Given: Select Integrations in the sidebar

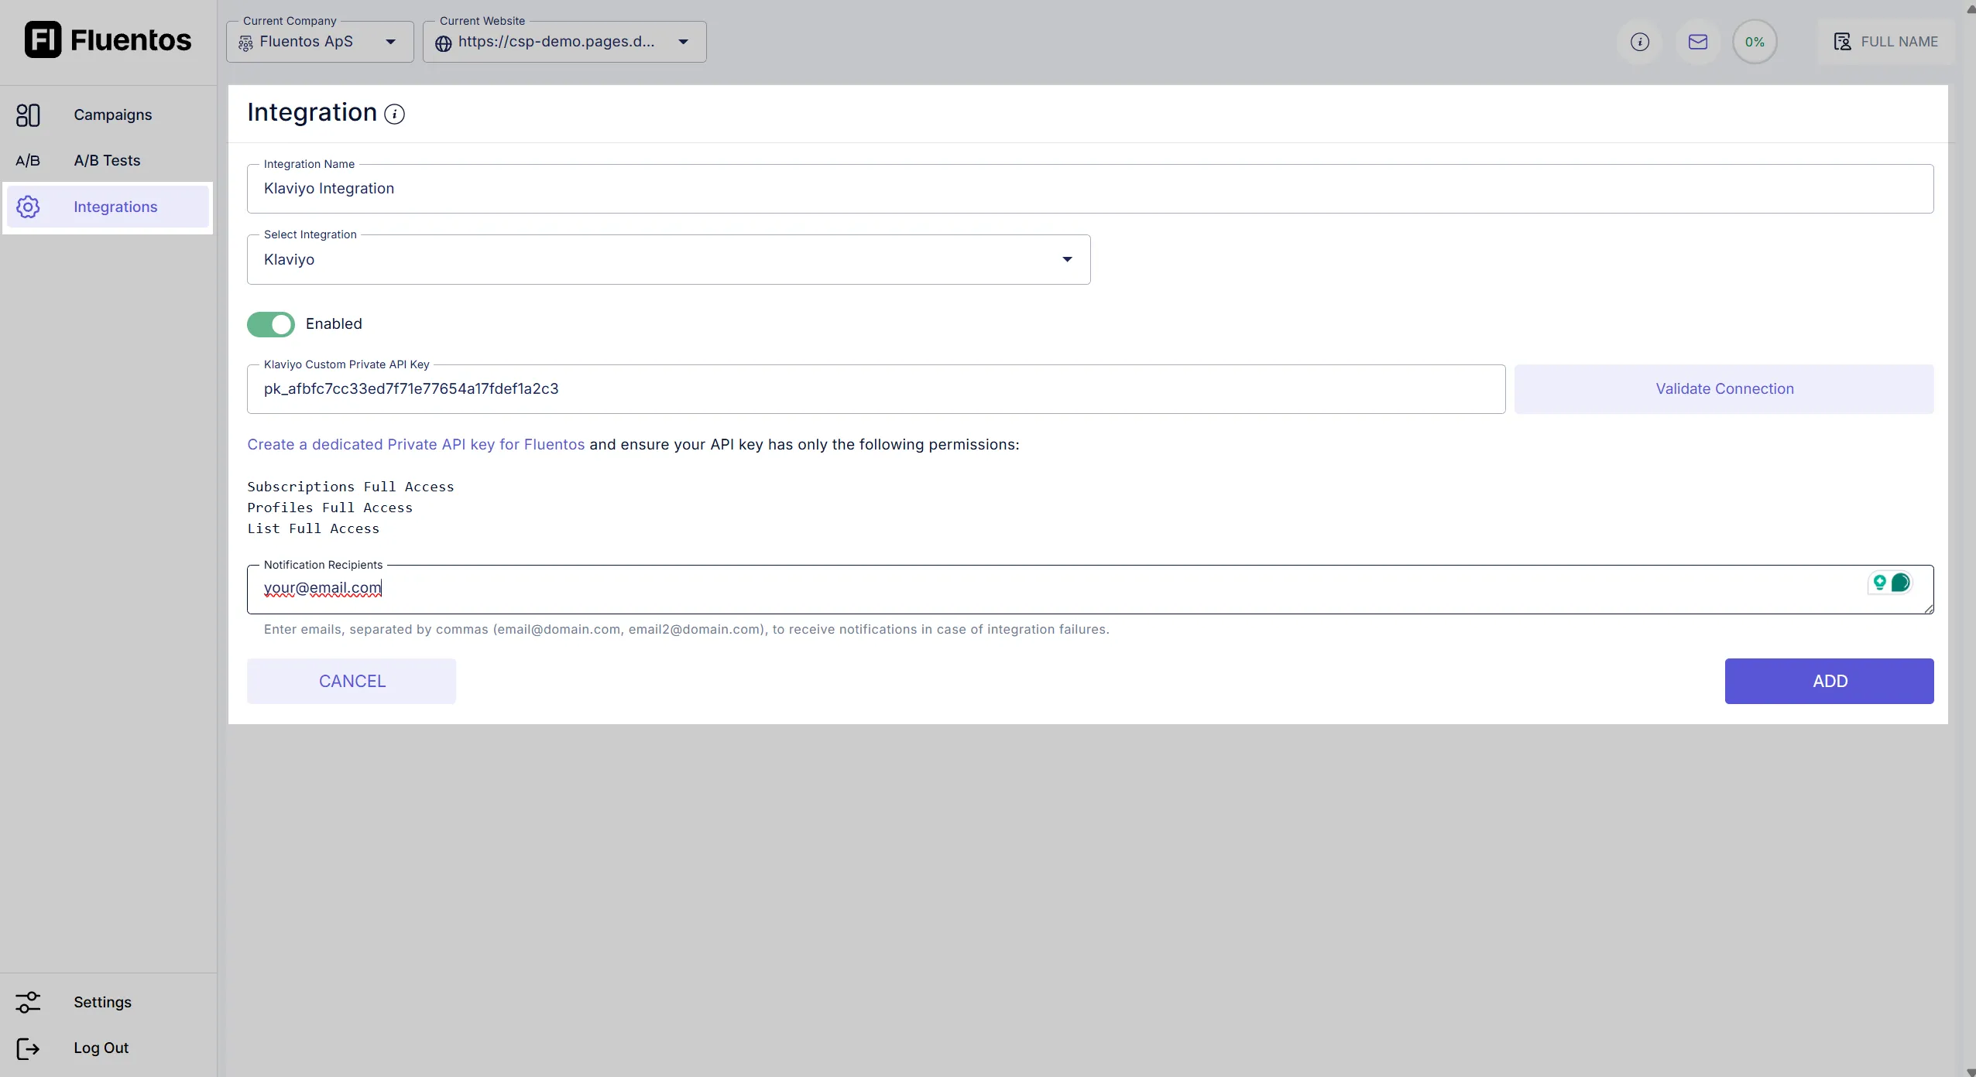Looking at the screenshot, I should point(108,207).
